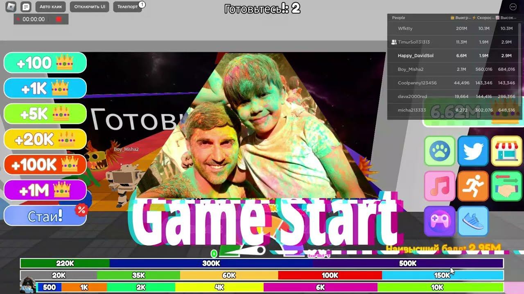Select player dava2000red in the leaderboard

click(454, 97)
